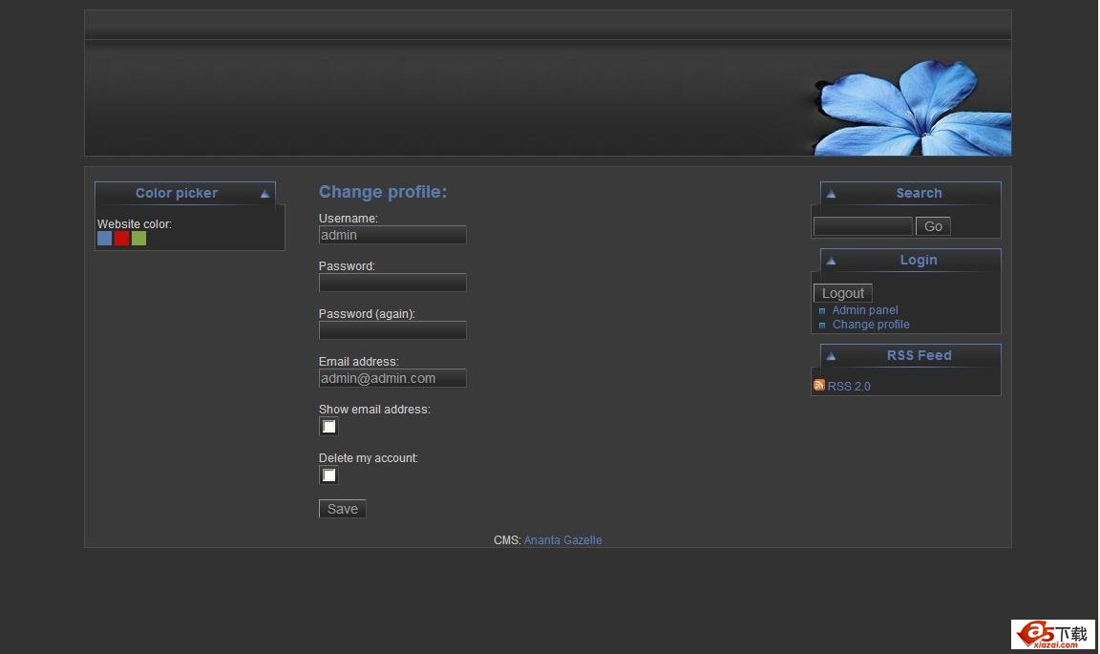The height and width of the screenshot is (654, 1100).
Task: Collapse the Login panel with its triangle
Action: pyautogui.click(x=831, y=261)
